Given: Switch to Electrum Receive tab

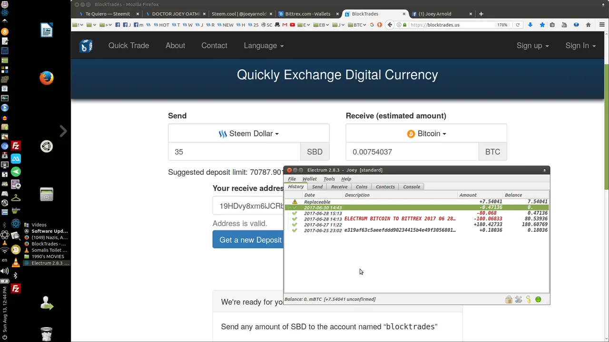Looking at the screenshot, I should (x=339, y=187).
